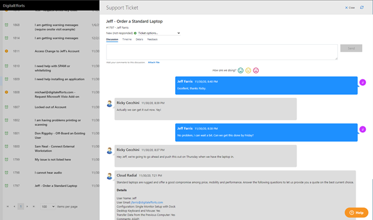Click Ricky Cecchini avatar on 8:37 PM message
The height and width of the screenshot is (220, 373).
109,151
